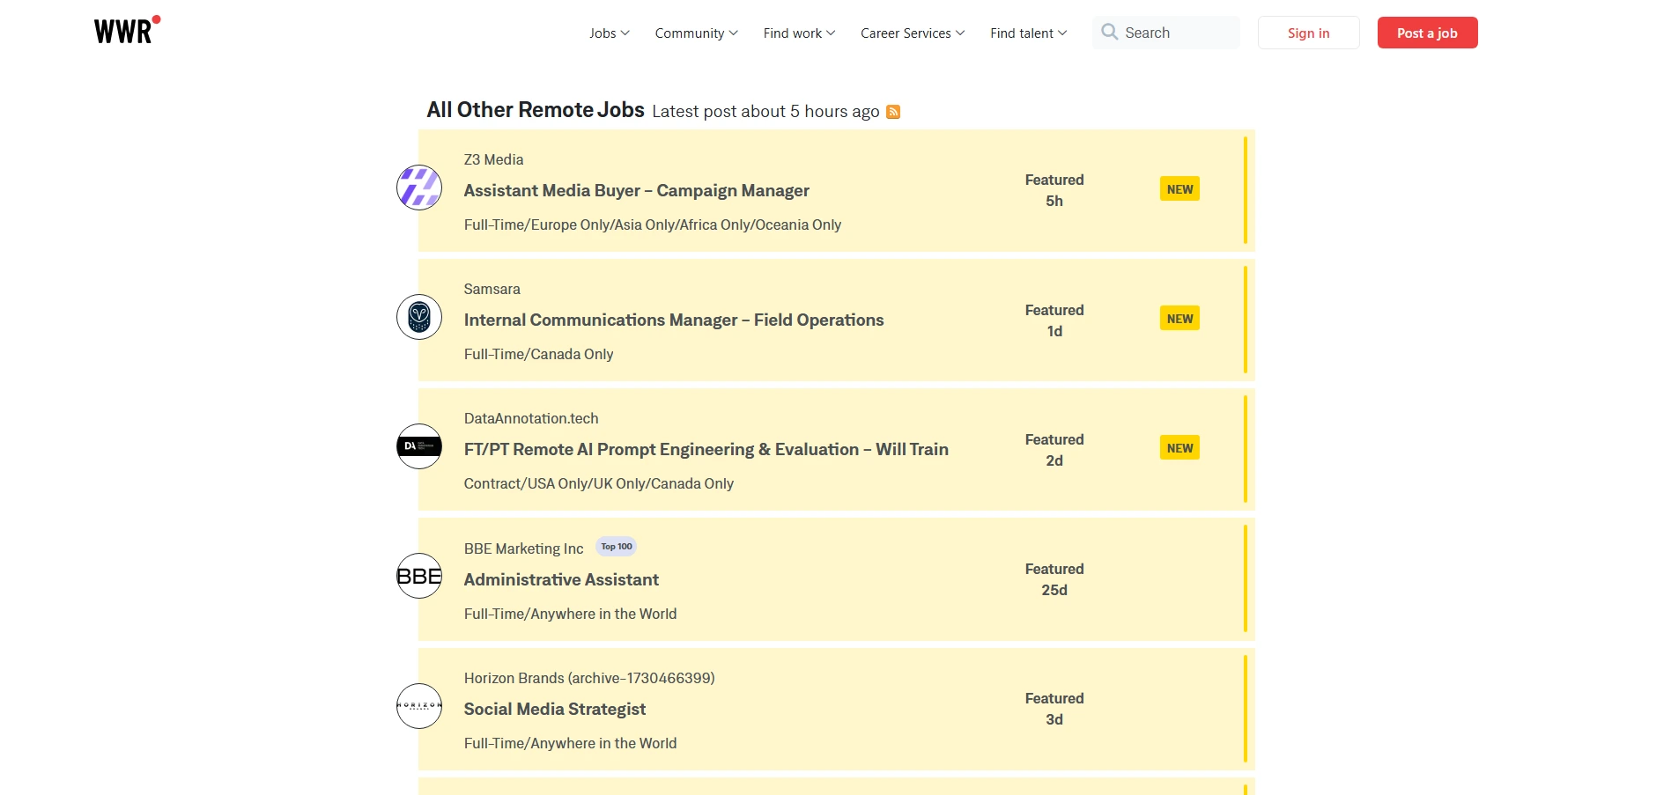Viewport: 1671px width, 795px height.
Task: Click NEW badge on DataAnnotation listing
Action: click(1179, 448)
